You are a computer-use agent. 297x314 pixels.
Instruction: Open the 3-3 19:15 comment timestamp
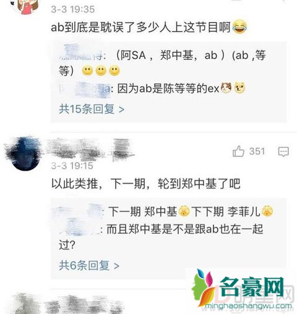point(72,166)
